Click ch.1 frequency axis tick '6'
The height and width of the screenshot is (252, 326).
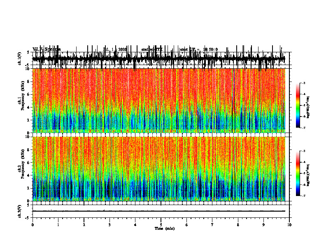point(28,95)
